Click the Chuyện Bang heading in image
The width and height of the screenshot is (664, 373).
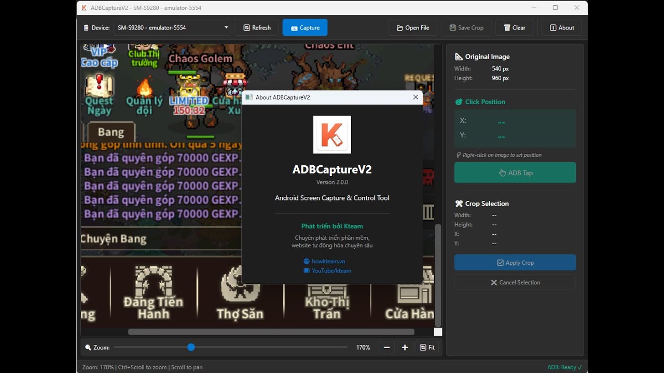pyautogui.click(x=114, y=239)
